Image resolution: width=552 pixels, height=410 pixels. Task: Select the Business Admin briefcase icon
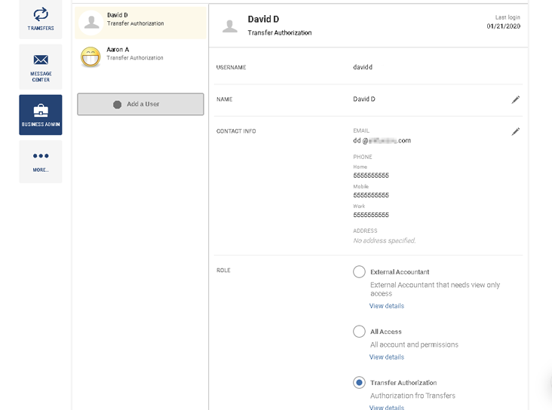click(x=41, y=110)
